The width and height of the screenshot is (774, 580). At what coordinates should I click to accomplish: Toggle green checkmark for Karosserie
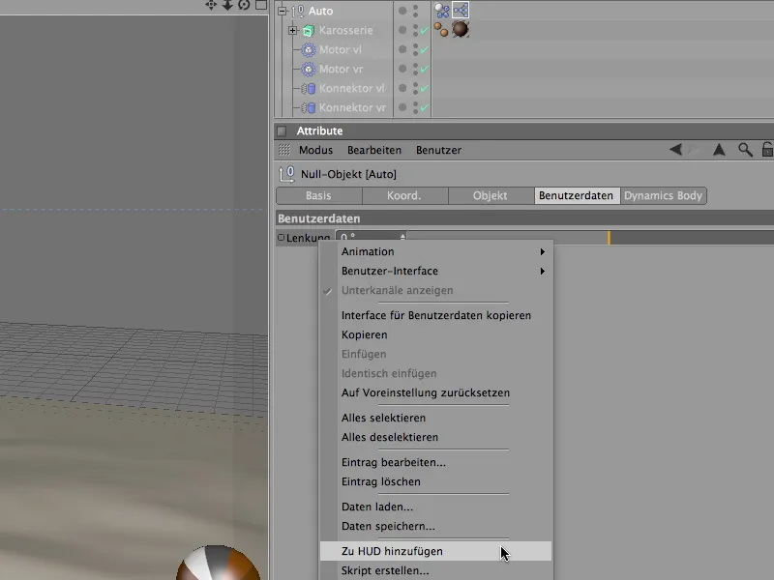pyautogui.click(x=424, y=30)
